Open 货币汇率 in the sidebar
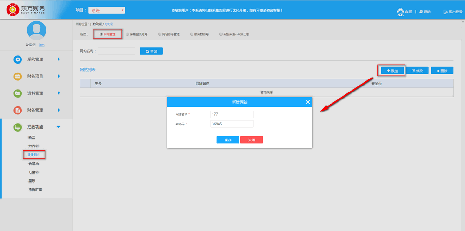This screenshot has height=231, width=465. point(35,190)
